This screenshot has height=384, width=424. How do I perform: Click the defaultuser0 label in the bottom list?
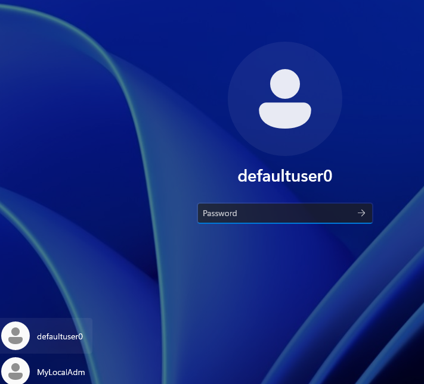coord(60,336)
